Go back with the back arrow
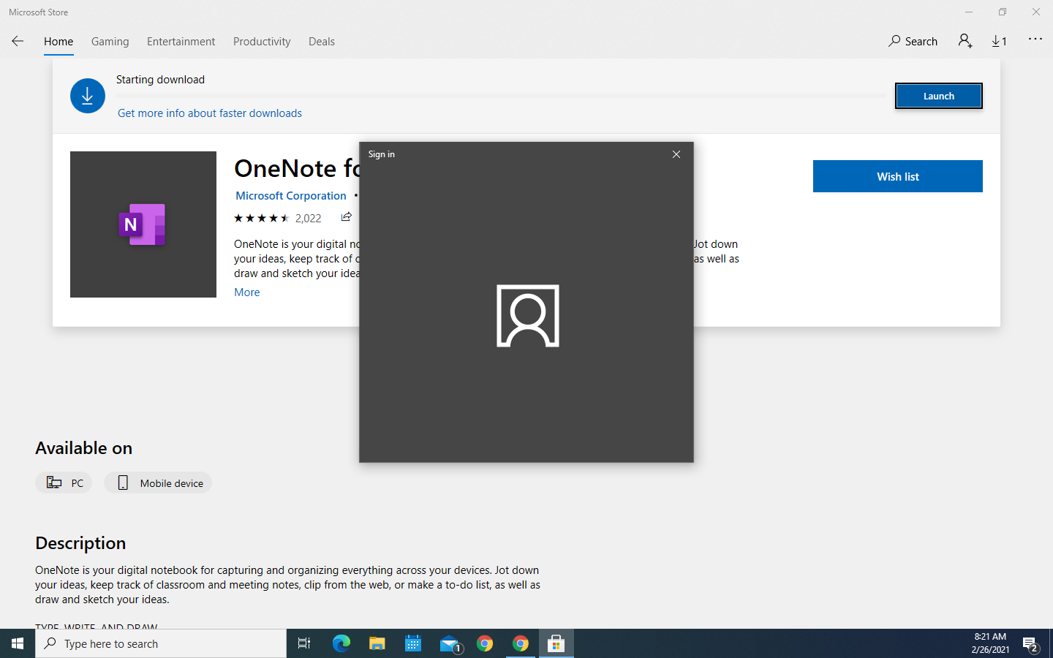The image size is (1053, 658). point(18,41)
